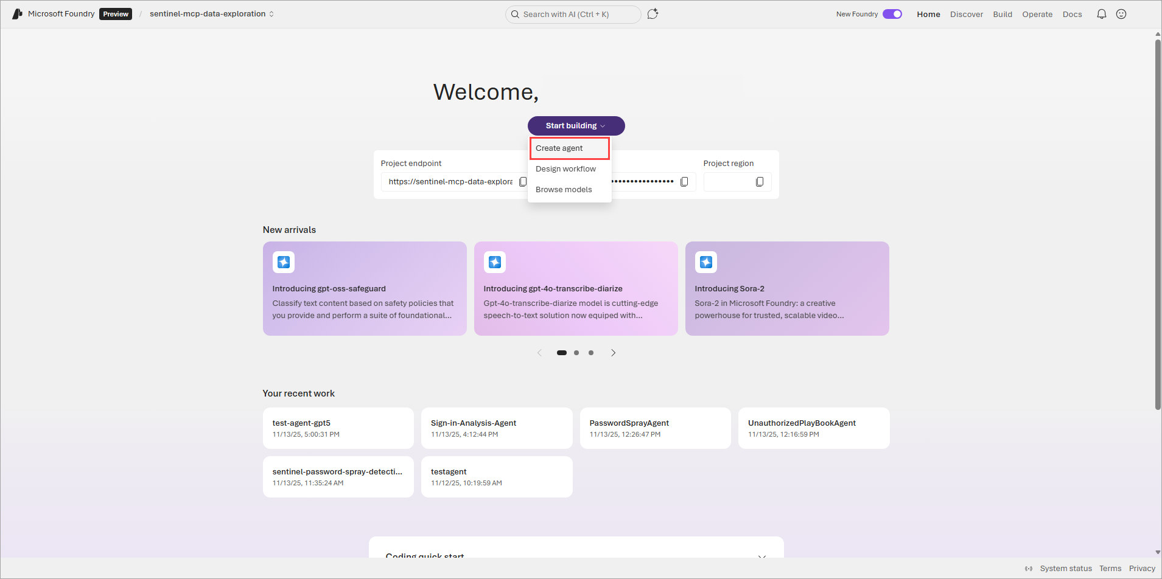Viewport: 1162px width, 579px height.
Task: Open the Introducing gpt-4o-transcribe-diarize card
Action: tap(576, 288)
